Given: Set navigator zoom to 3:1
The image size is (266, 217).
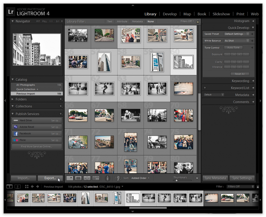Looking at the screenshot, I should point(58,21).
